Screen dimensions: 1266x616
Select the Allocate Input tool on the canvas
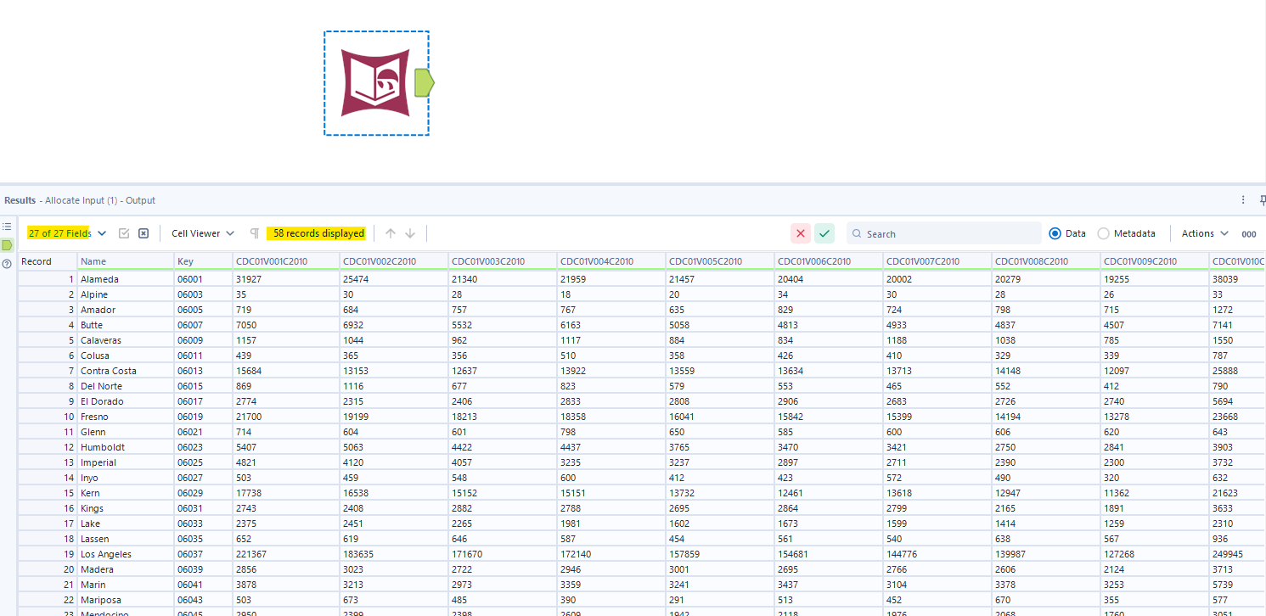375,83
